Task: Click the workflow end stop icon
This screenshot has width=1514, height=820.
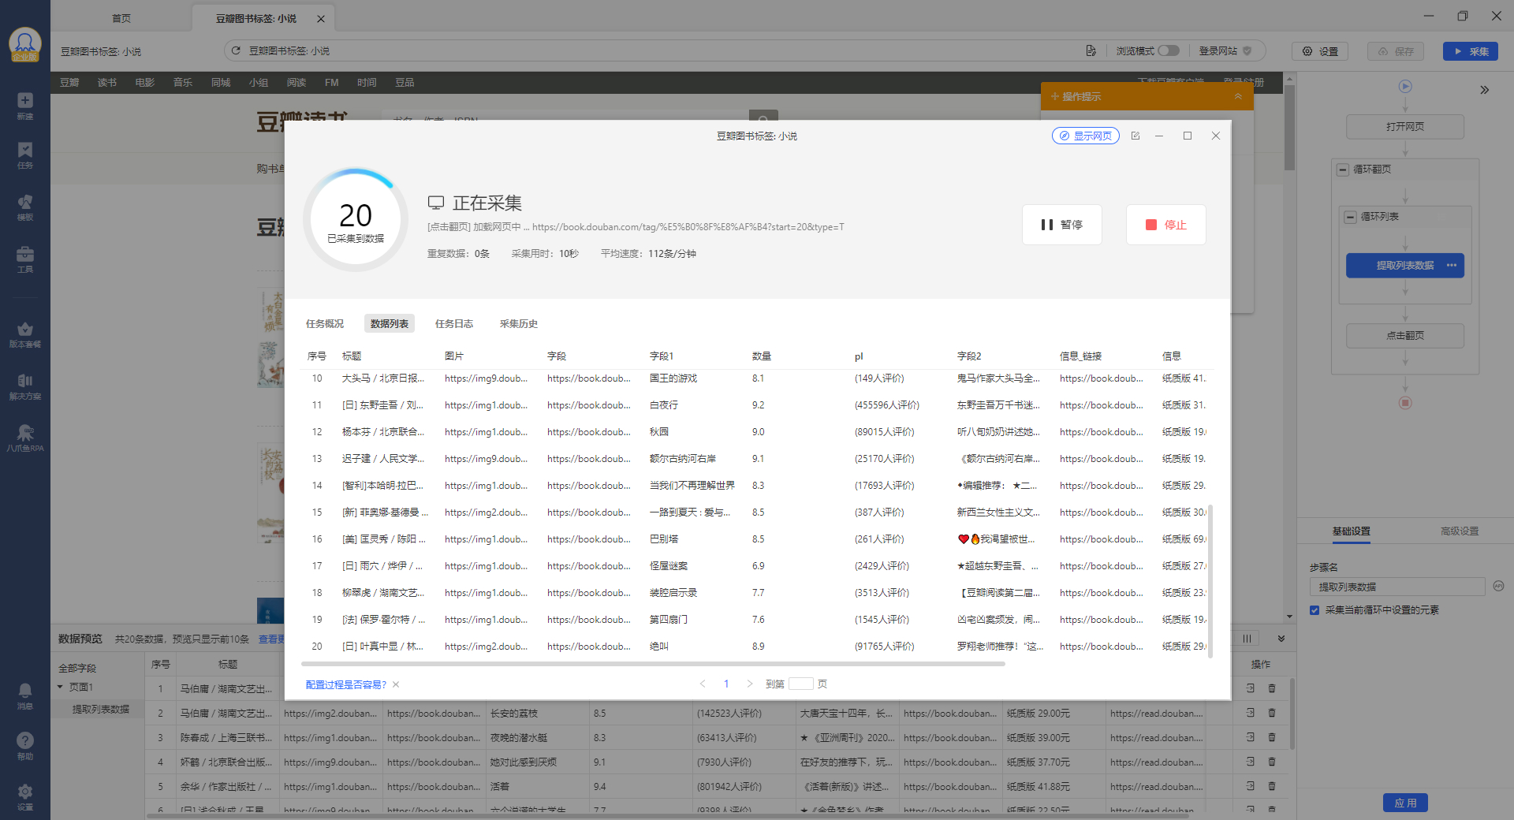Action: click(x=1405, y=403)
